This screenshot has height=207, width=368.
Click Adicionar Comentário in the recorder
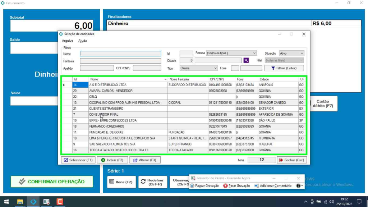pyautogui.click(x=273, y=186)
